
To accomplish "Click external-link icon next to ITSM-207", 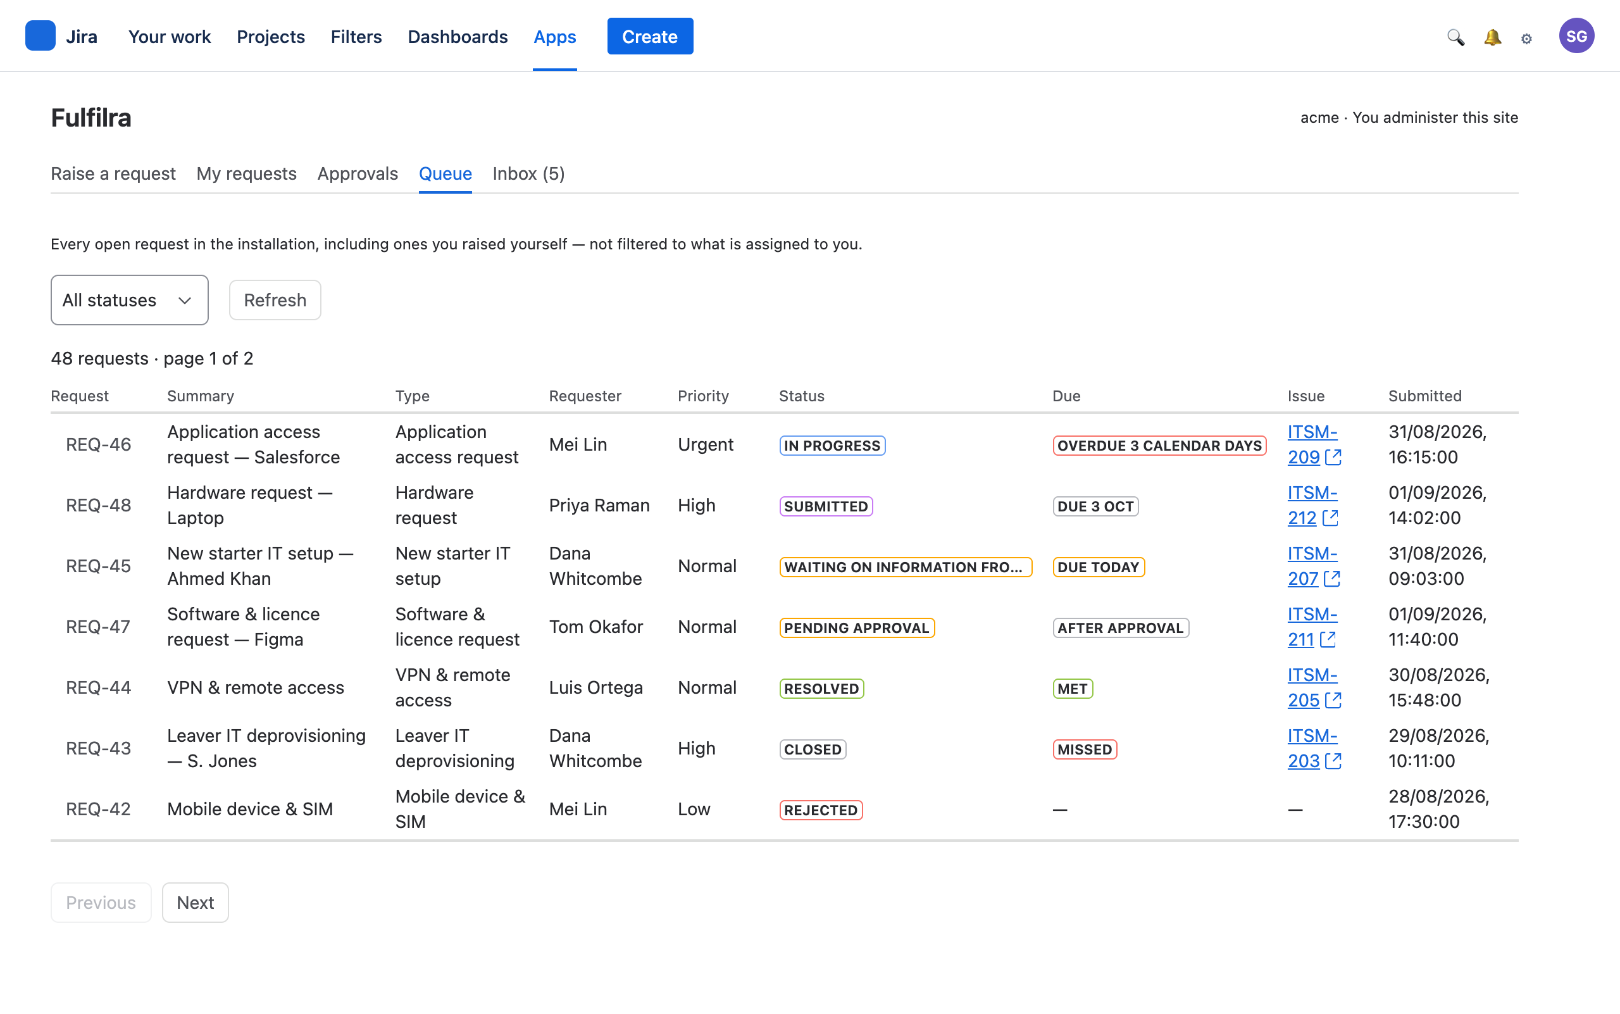I will click(x=1331, y=579).
